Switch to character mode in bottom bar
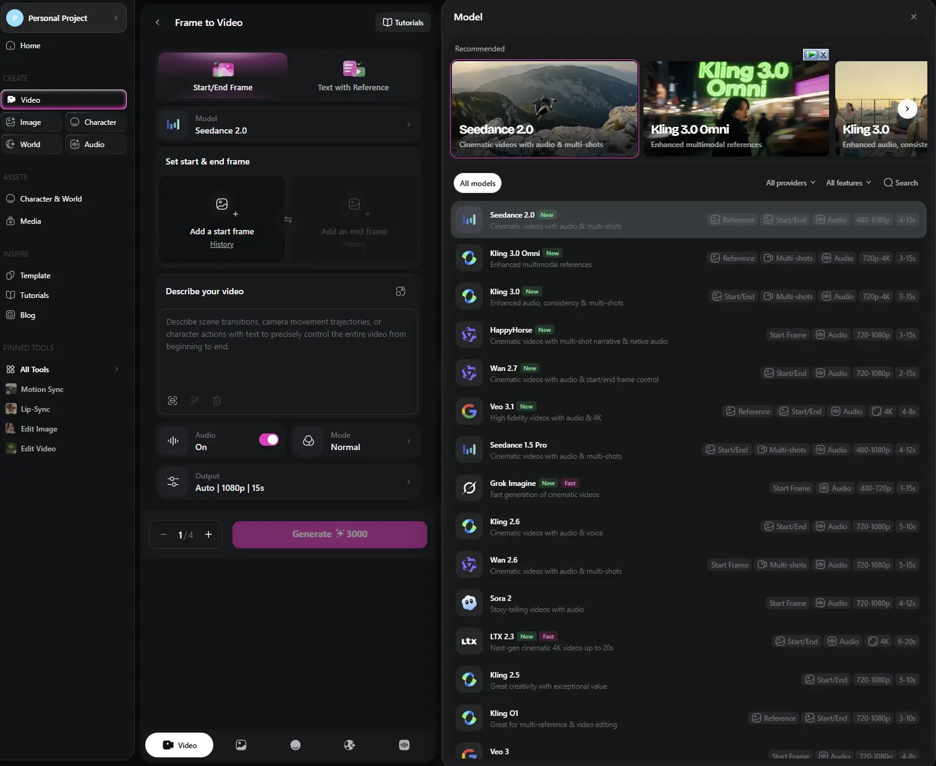936x766 pixels. coord(296,745)
